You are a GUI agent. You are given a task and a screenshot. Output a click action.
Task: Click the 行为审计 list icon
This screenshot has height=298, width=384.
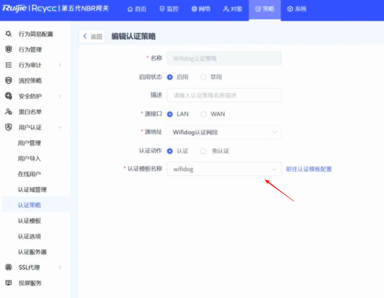point(8,65)
